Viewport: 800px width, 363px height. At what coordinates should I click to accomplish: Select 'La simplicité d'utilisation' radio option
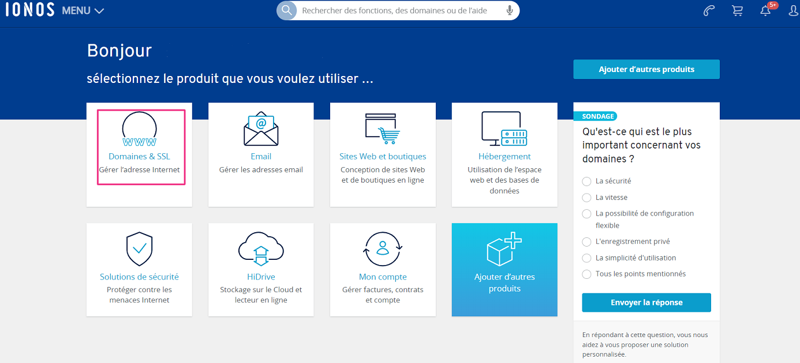pyautogui.click(x=586, y=258)
